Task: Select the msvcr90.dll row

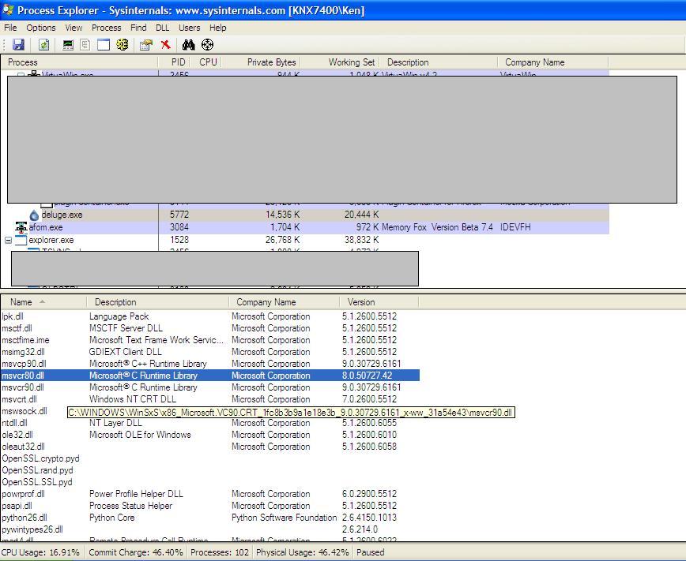Action: point(210,387)
